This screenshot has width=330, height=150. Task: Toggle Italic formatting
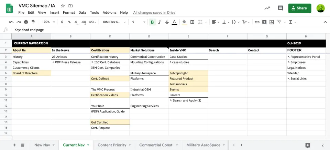coord(160,22)
